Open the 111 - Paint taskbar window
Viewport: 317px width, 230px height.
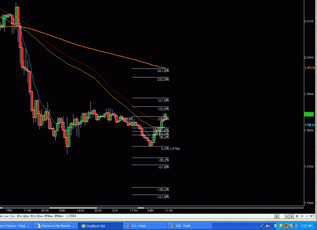pyautogui.click(x=145, y=226)
